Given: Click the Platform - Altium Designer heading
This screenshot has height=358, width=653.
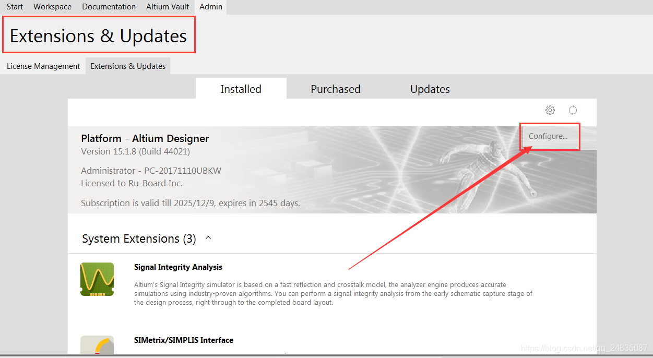Looking at the screenshot, I should [x=145, y=138].
